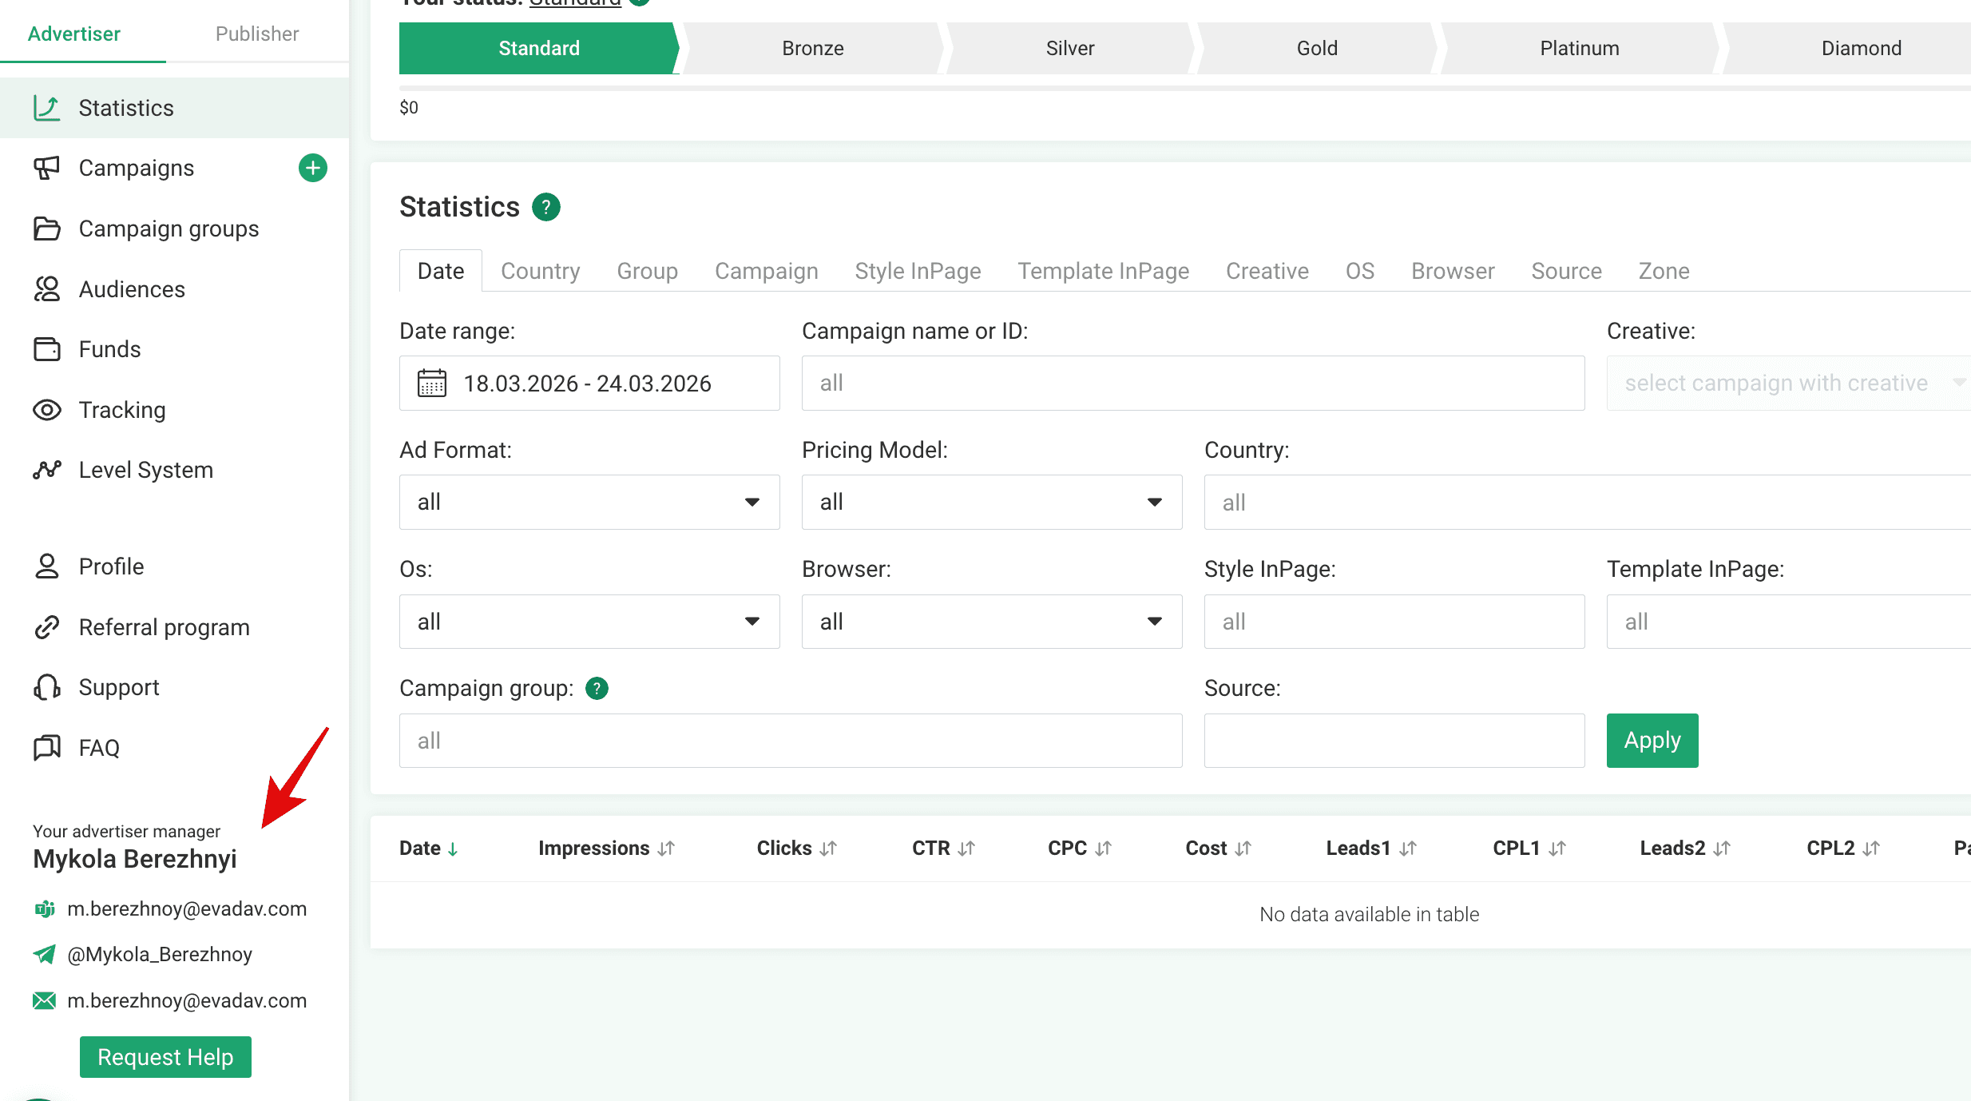Select the Country statistics tab
Screen dimensions: 1971x1101
540,271
